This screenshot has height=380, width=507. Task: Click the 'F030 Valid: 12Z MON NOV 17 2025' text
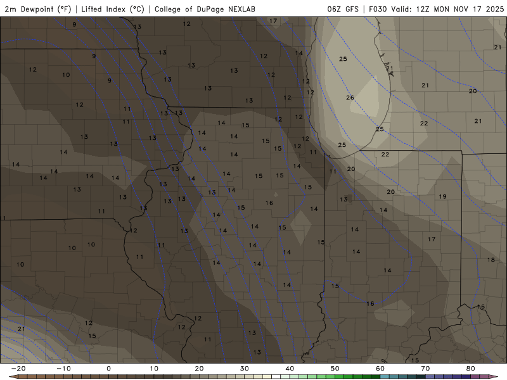click(x=436, y=9)
